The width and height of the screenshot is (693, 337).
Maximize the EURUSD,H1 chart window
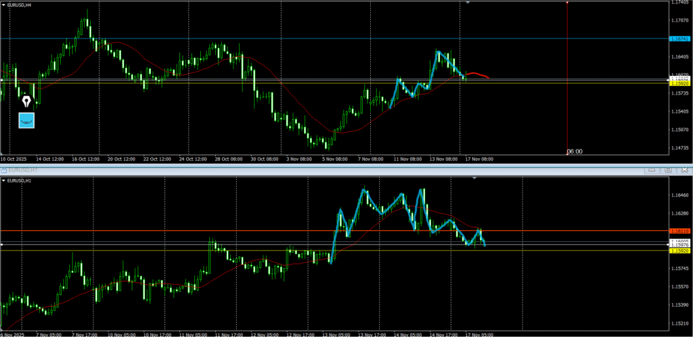pos(667,170)
